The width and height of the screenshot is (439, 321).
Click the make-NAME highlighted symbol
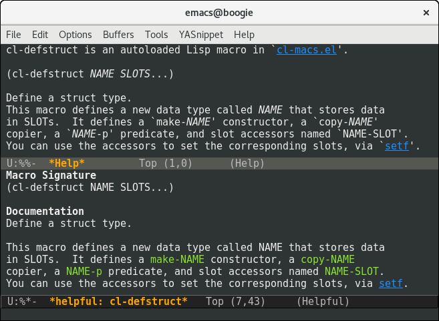coord(177,260)
